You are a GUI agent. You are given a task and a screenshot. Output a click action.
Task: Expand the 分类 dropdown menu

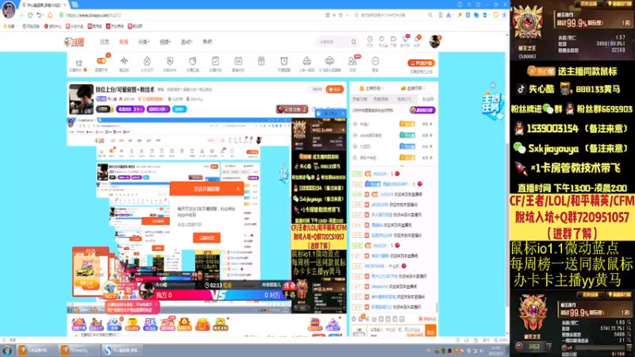(x=144, y=42)
